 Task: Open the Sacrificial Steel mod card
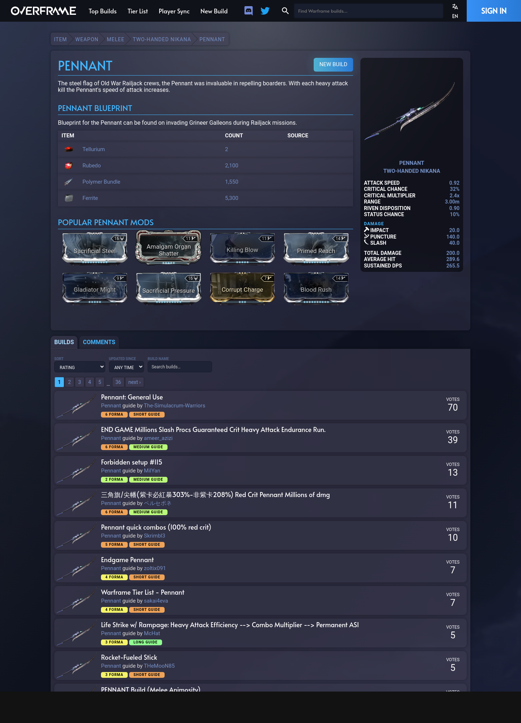(95, 248)
